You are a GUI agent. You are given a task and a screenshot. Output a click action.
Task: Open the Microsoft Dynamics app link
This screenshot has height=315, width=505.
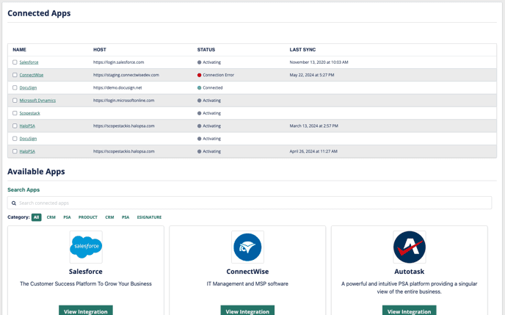37,101
